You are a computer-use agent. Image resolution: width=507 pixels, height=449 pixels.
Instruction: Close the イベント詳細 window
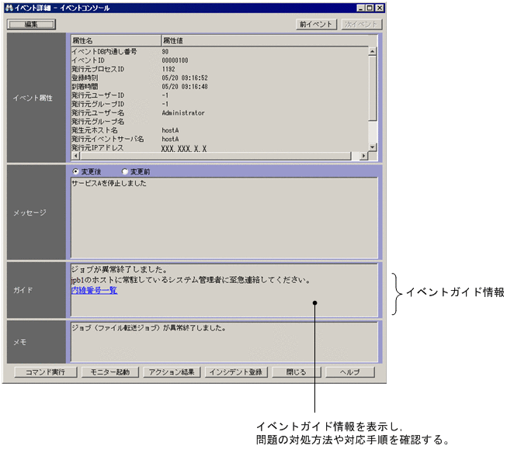click(x=380, y=8)
